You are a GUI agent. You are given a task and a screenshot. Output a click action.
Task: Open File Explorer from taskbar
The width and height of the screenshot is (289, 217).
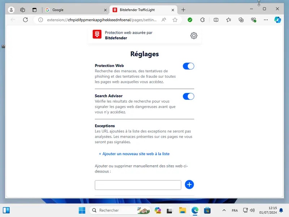pos(182,210)
